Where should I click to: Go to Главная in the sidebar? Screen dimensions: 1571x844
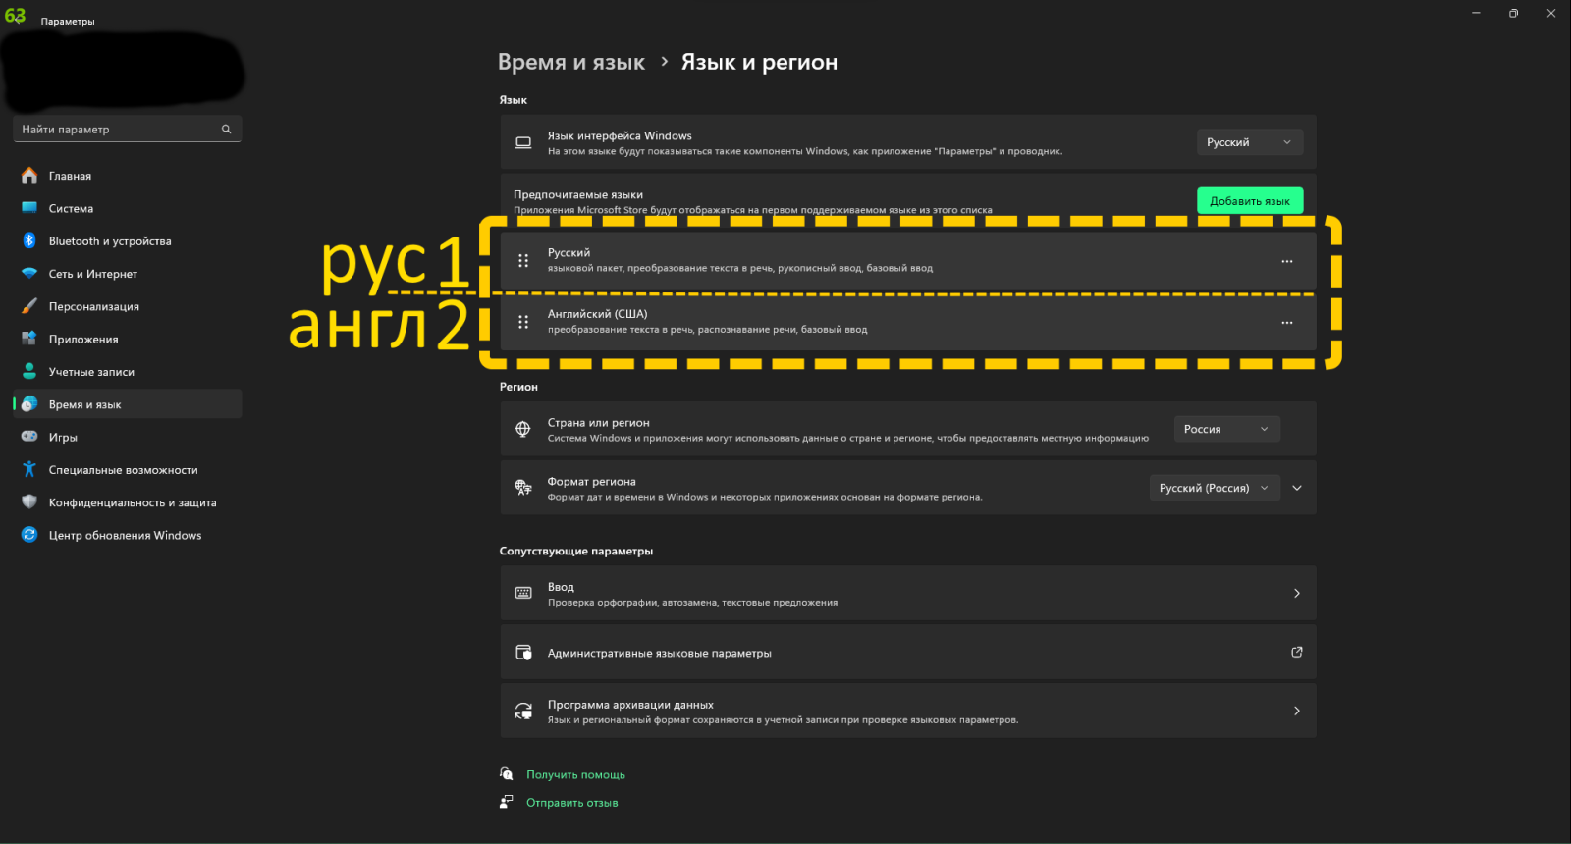click(x=128, y=176)
